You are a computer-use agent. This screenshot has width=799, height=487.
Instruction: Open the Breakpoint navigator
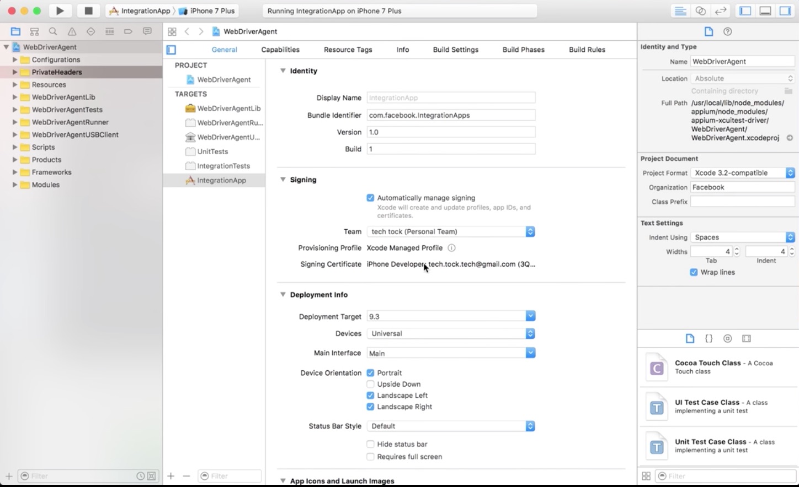128,31
